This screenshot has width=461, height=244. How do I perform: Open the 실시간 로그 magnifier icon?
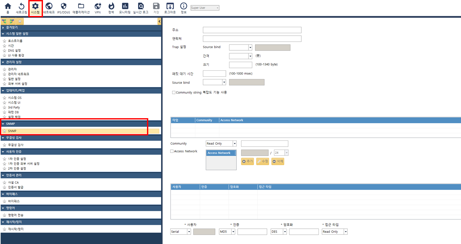click(141, 6)
